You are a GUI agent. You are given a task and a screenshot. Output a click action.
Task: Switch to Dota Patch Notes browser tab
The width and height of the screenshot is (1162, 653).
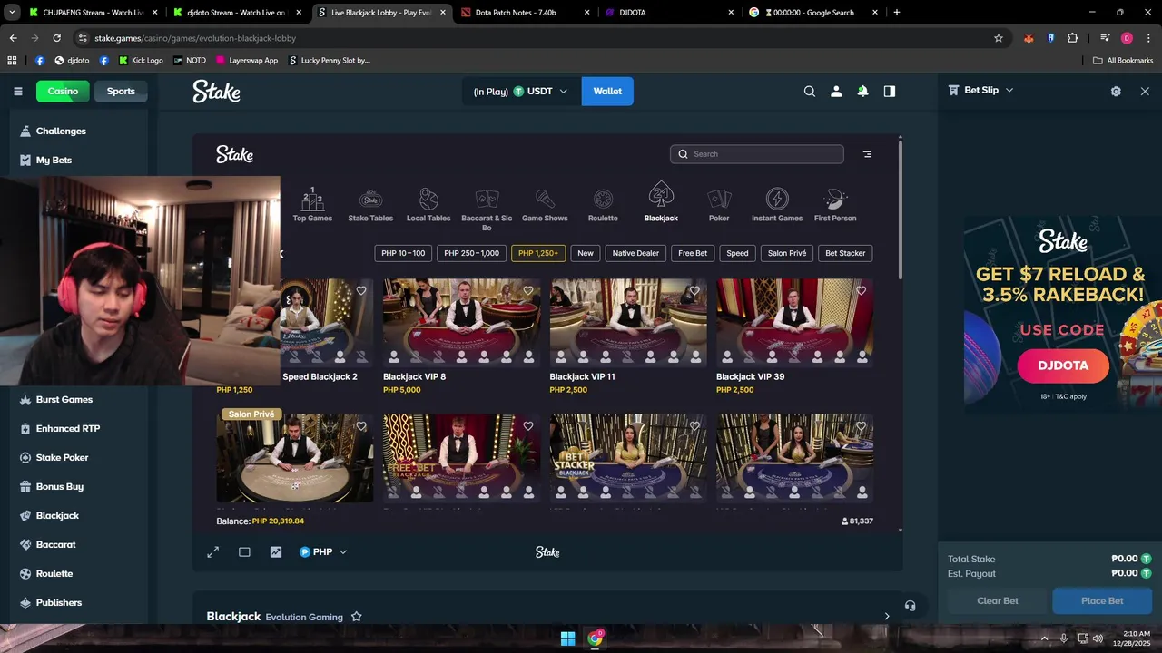[x=525, y=13]
